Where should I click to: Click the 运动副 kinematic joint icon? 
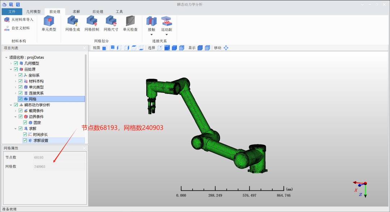tap(166, 21)
